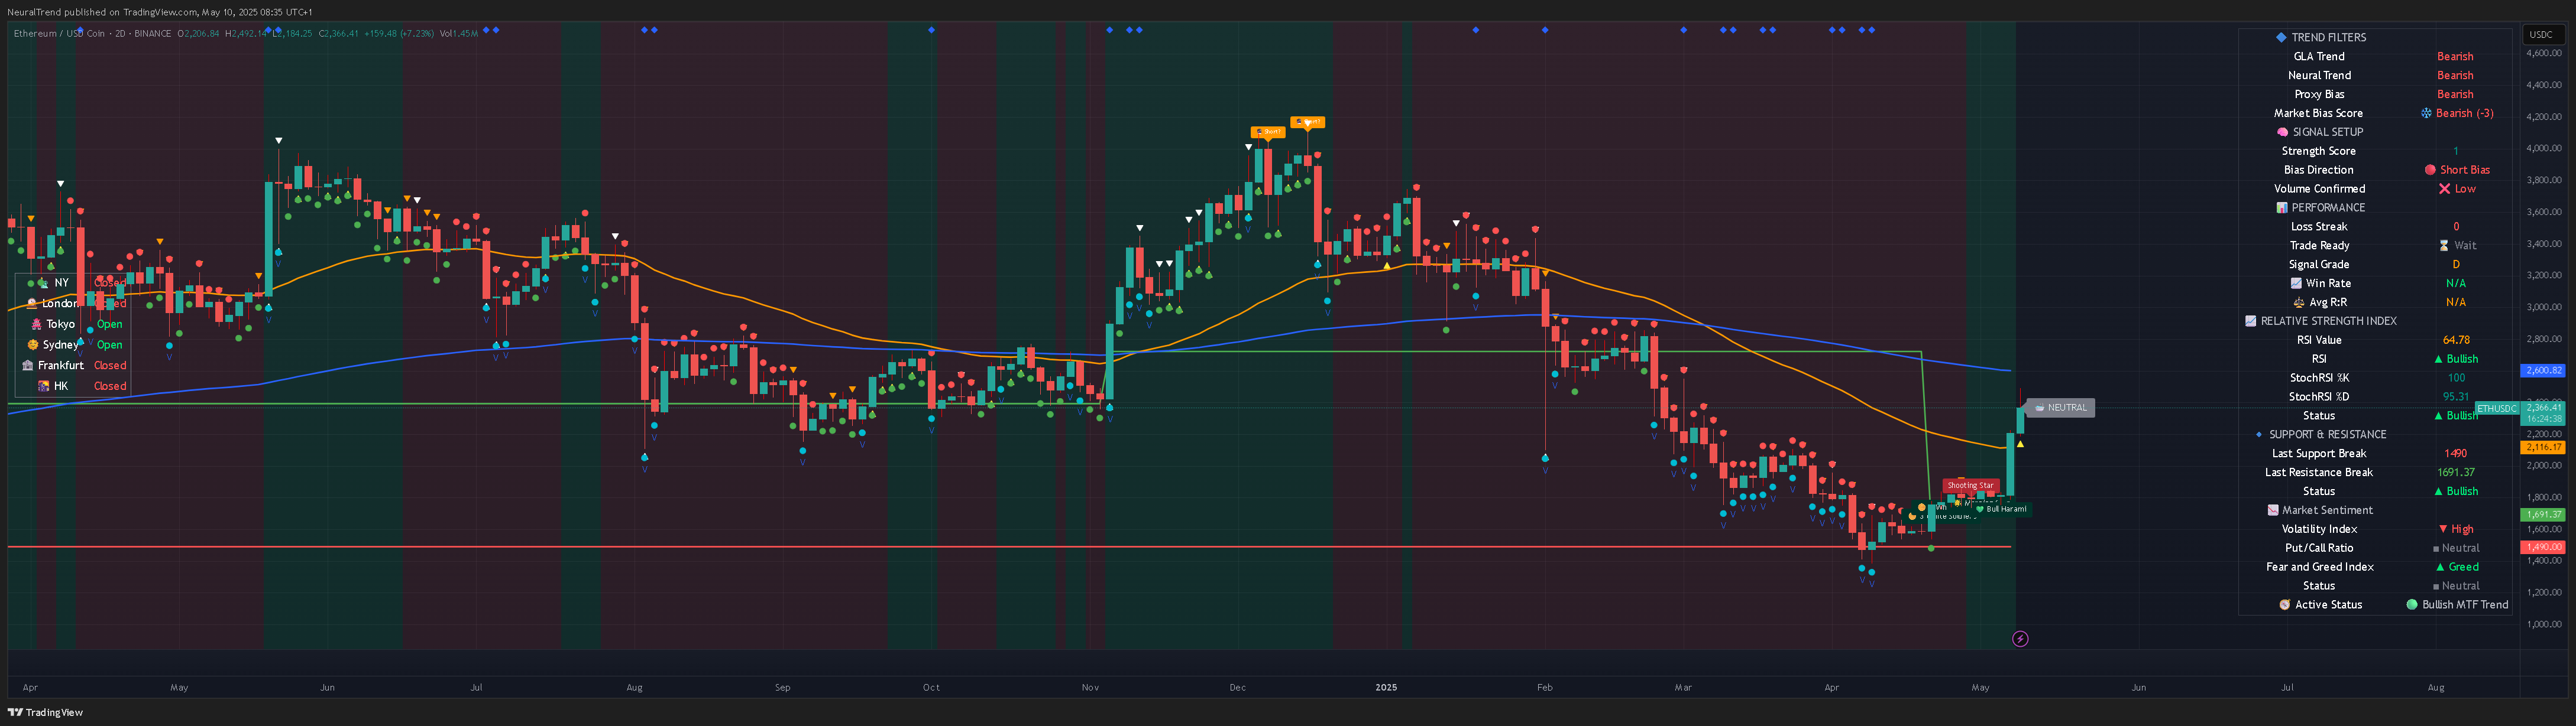Click the Bull Harami pattern label
Viewport: 2576px width, 726px height.
(x=2001, y=509)
